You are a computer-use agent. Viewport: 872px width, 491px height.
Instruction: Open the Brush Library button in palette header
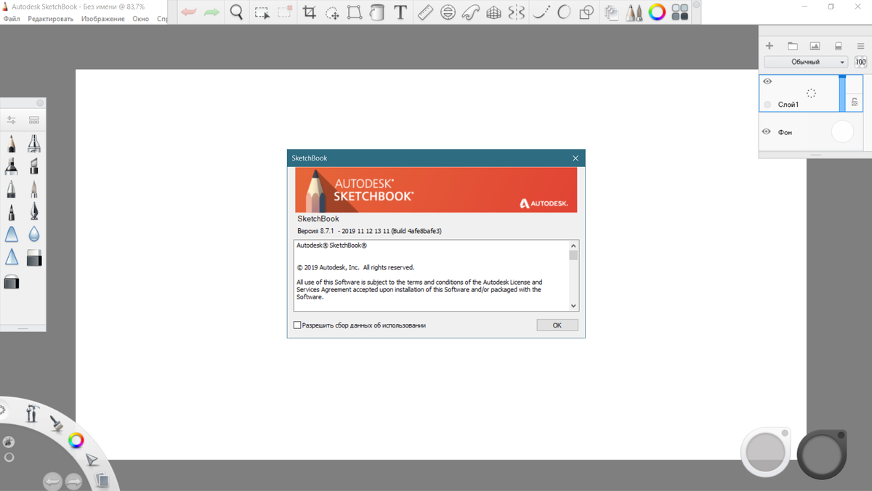click(x=34, y=120)
